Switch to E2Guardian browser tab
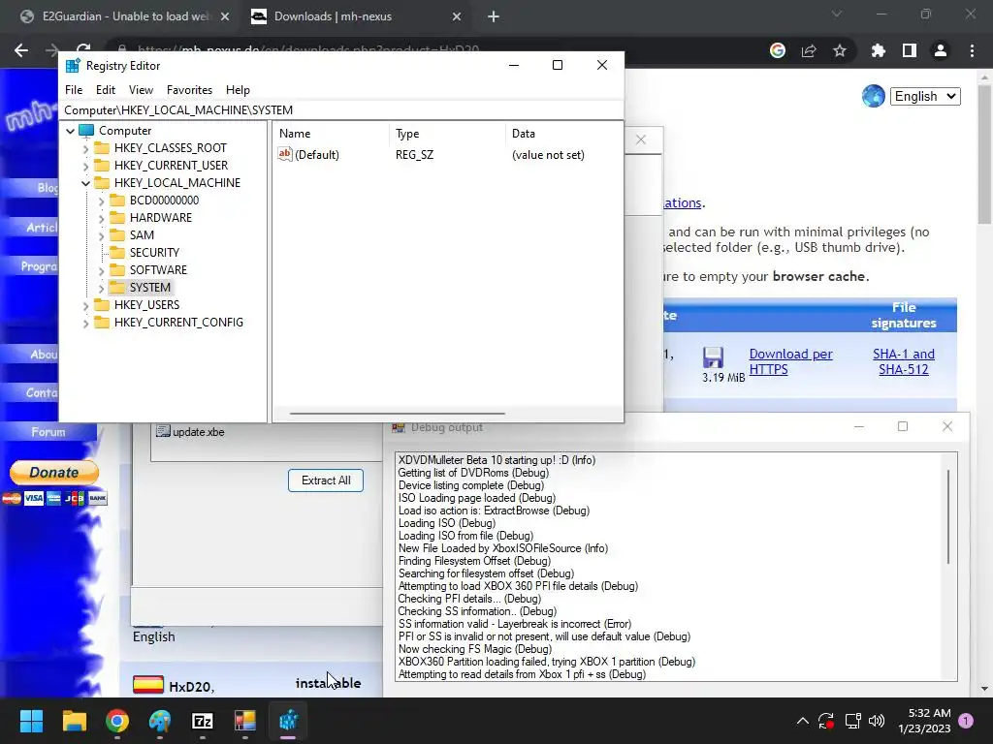Image resolution: width=993 pixels, height=744 pixels. pos(125,16)
